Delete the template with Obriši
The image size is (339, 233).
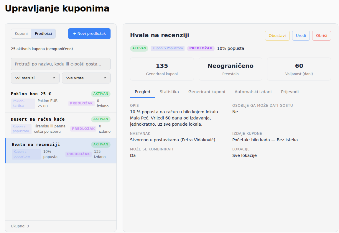322,36
